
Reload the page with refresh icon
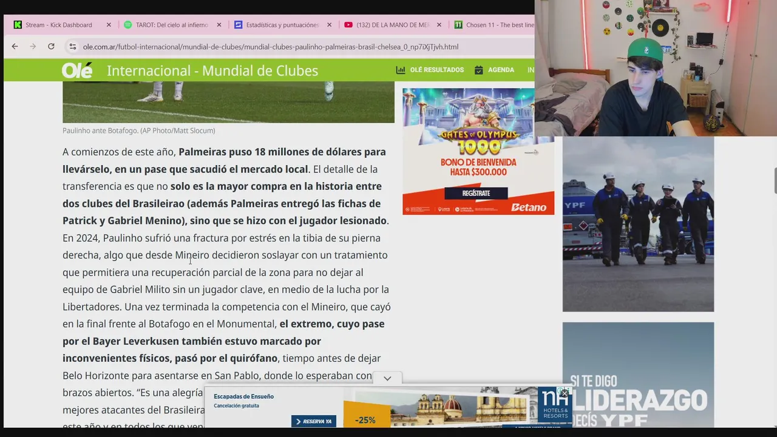tap(51, 47)
